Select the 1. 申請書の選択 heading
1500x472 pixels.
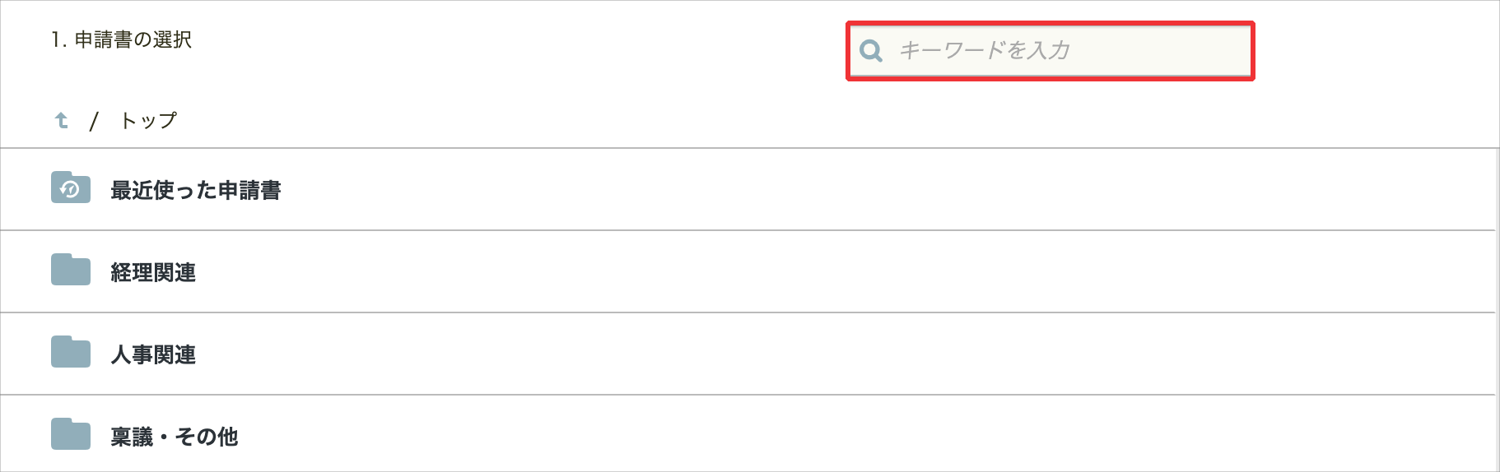(121, 39)
